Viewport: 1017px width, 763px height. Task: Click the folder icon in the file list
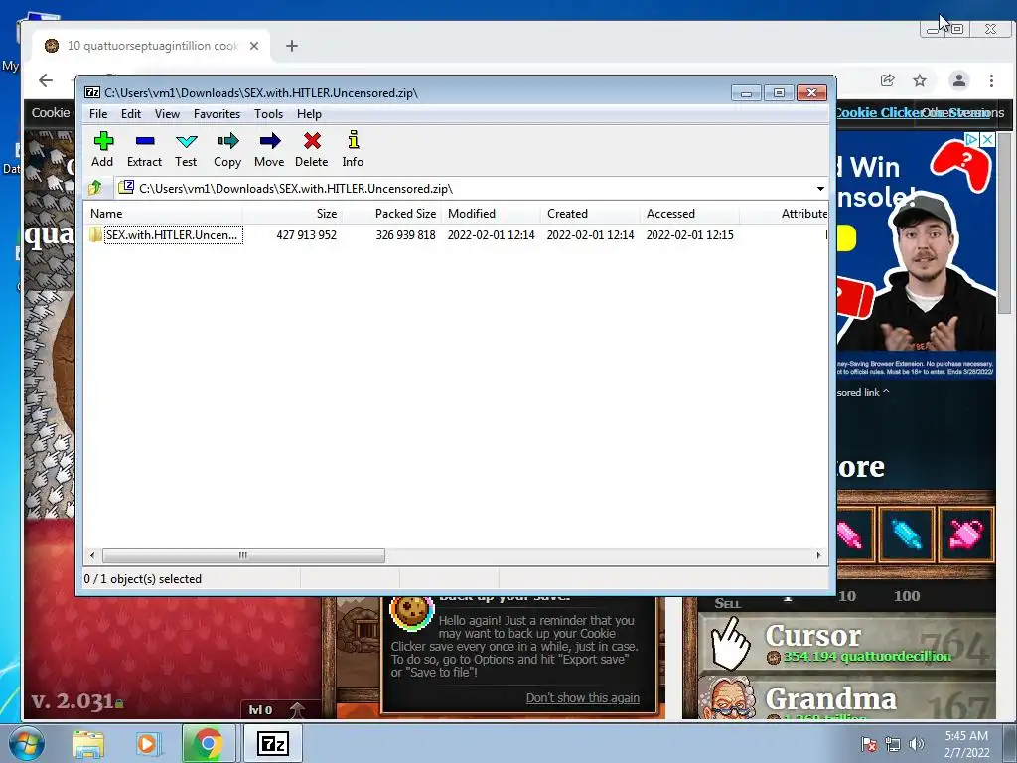coord(95,234)
